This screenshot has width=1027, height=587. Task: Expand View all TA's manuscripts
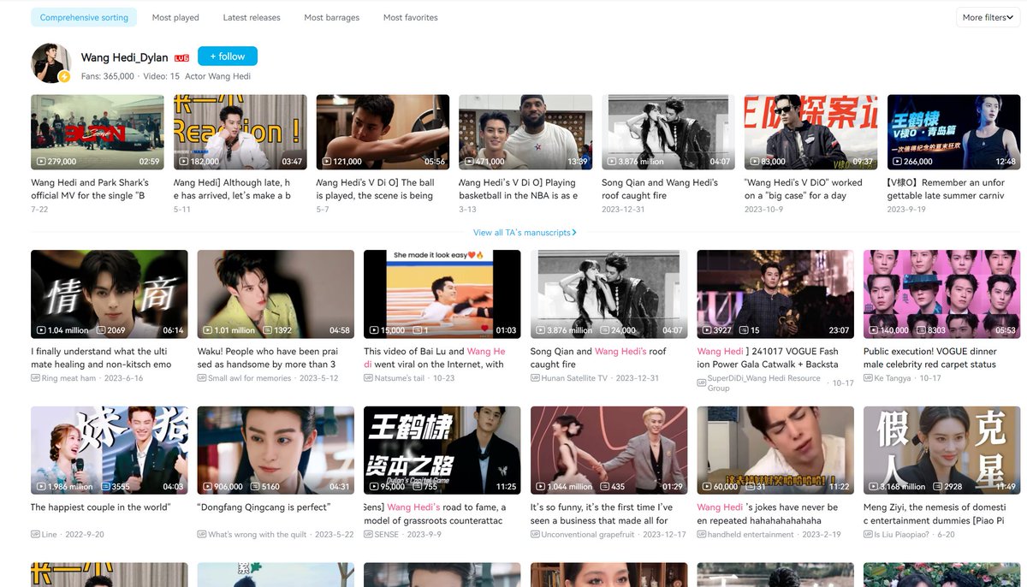point(525,233)
